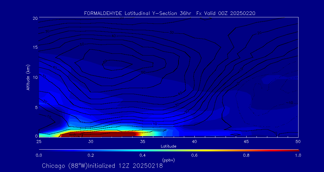Click the colorbar value label "0.8"
The height and width of the screenshot is (172, 324).
247,155
